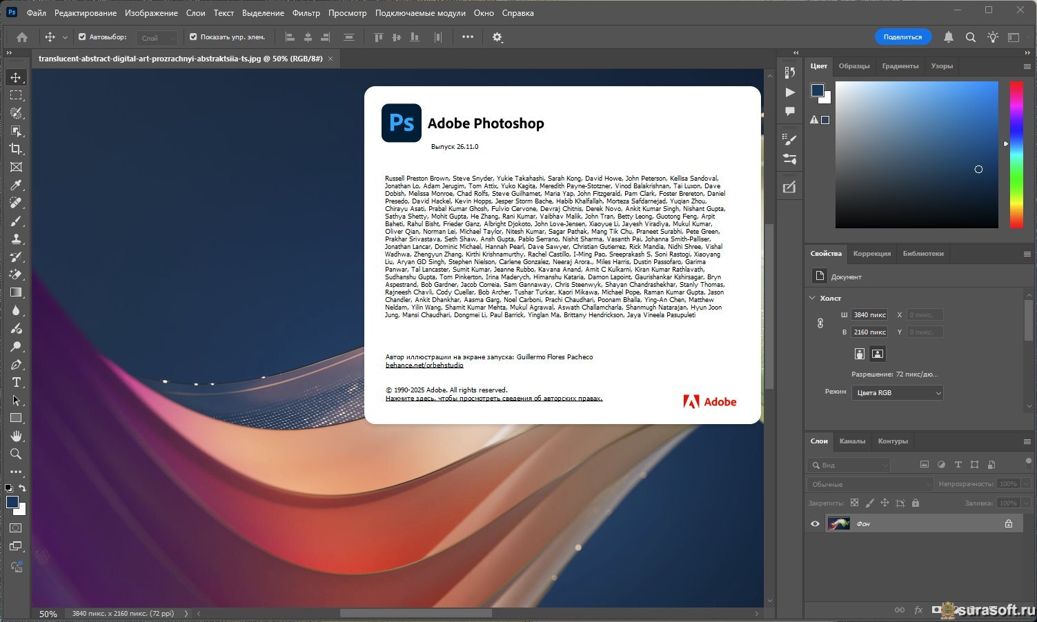Open the behance.net/orbehstudio link
Screen dimensions: 1037x622
[424, 365]
